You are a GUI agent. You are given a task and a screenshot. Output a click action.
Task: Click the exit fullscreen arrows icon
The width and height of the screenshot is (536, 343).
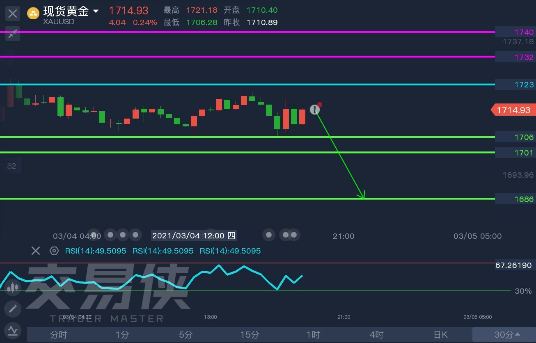click(x=13, y=34)
